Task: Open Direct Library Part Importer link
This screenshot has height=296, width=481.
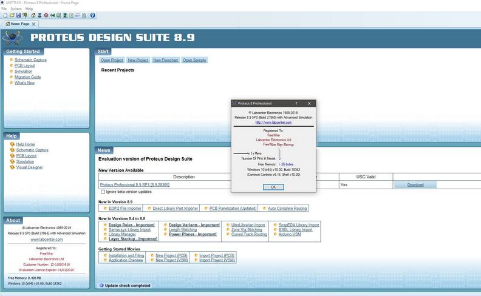Action: click(x=175, y=209)
